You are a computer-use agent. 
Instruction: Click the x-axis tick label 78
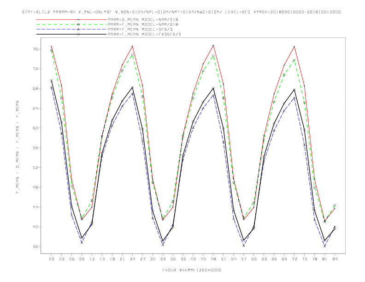coord(314,259)
